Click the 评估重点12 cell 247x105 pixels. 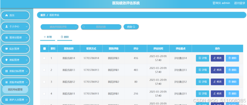point(181,82)
